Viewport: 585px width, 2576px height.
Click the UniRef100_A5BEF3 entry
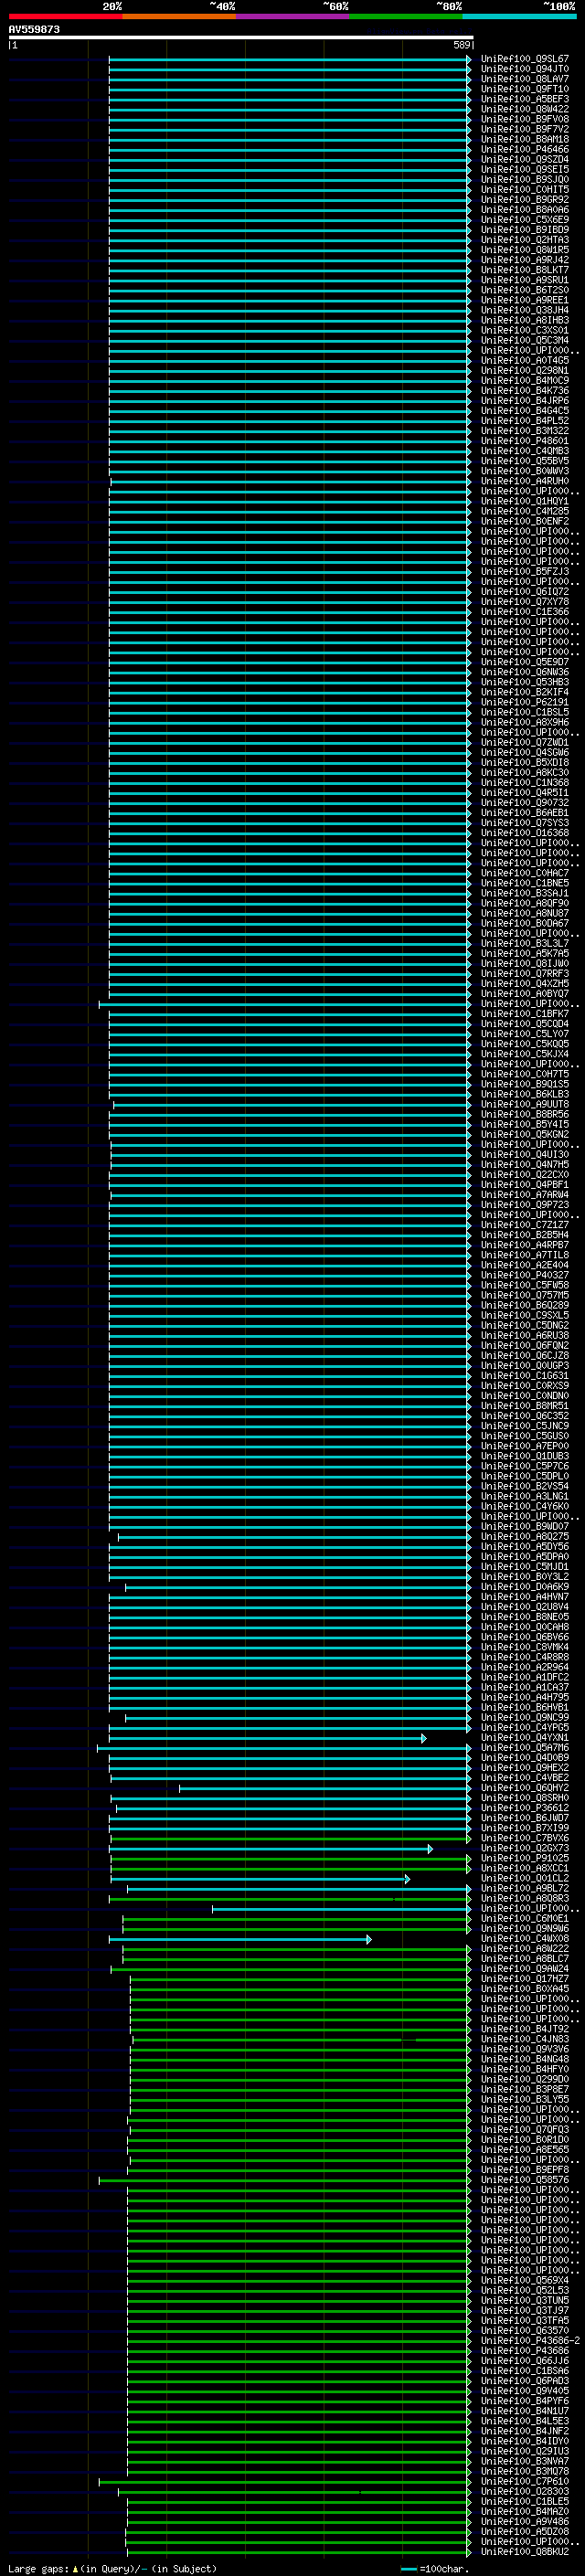[x=525, y=99]
